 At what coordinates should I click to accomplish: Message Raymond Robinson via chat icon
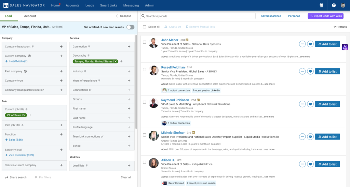tap(310, 104)
